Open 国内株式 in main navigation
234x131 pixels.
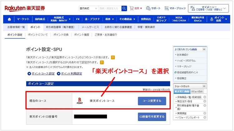pyautogui.click(x=40, y=19)
